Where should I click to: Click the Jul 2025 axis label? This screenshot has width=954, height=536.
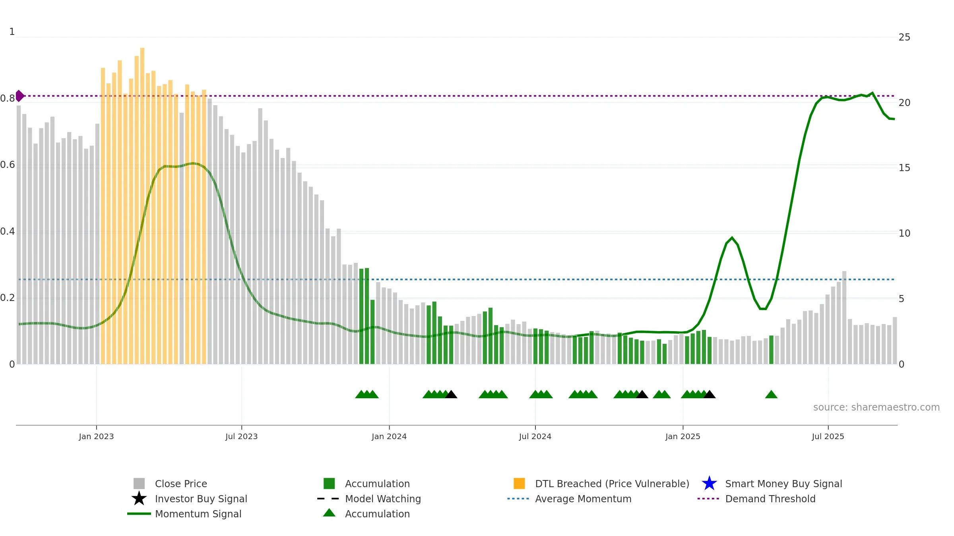(x=828, y=436)
